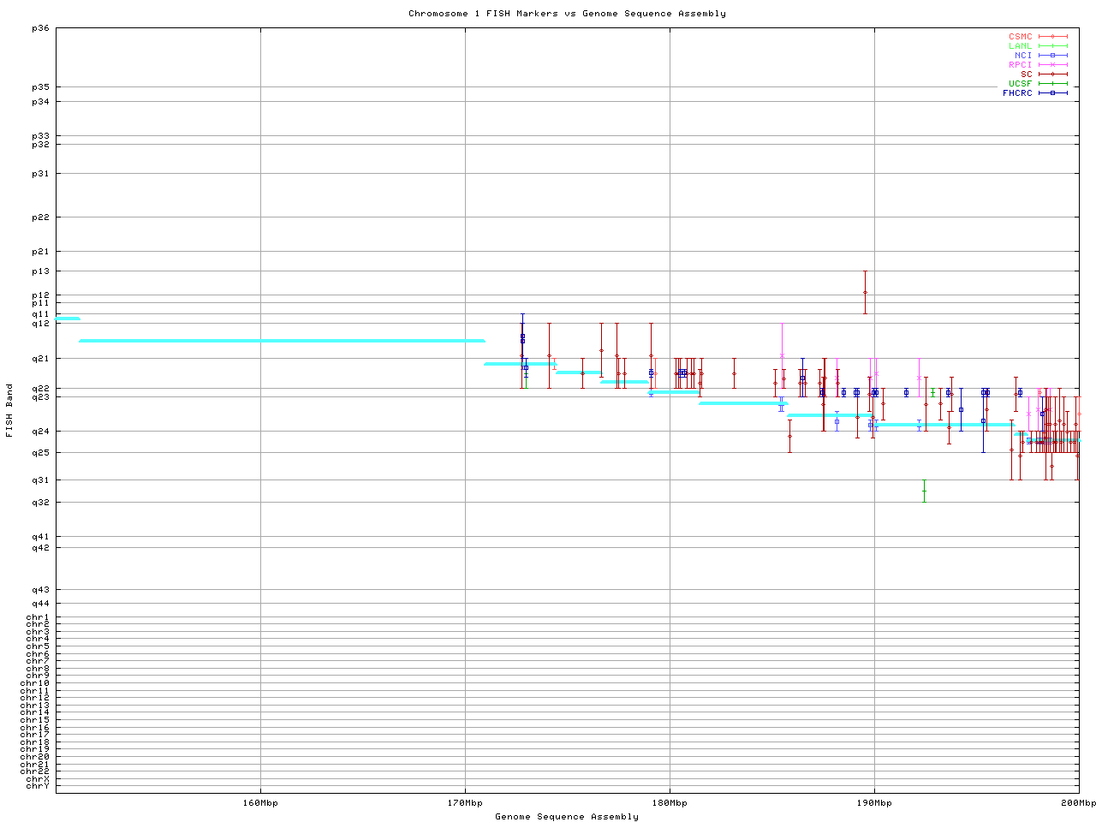Click the FHCRC legend square marker
This screenshot has height=822, width=1096.
point(1052,93)
